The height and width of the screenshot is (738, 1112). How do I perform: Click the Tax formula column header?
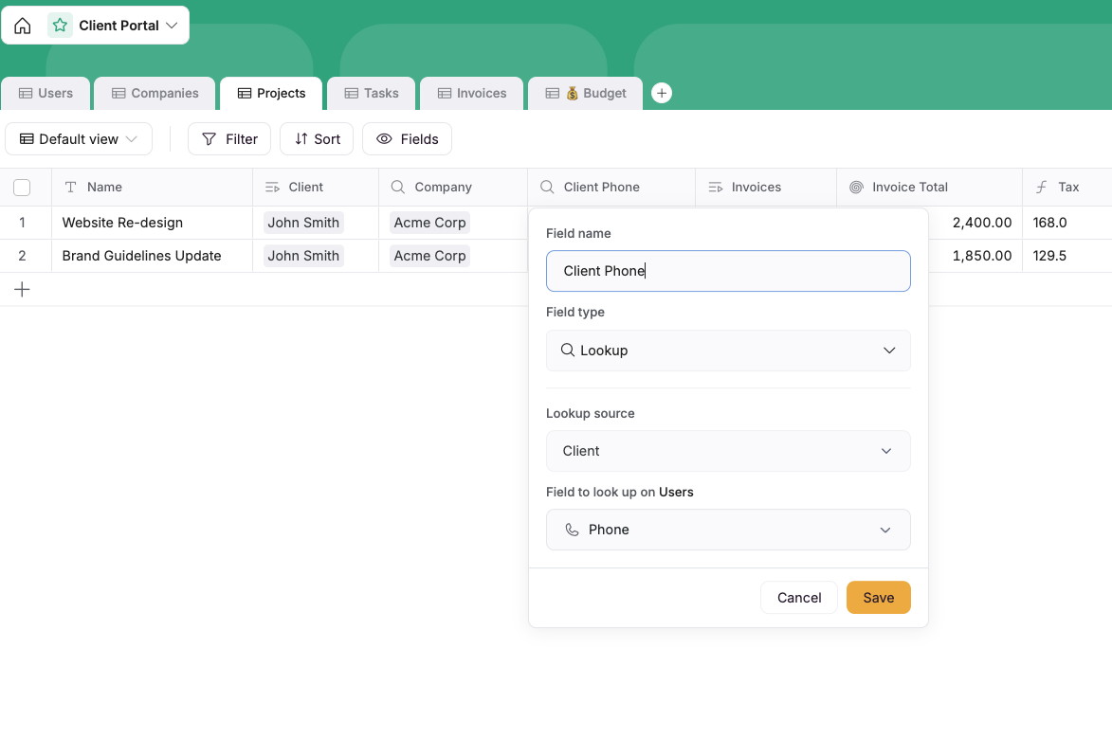[x=1067, y=188]
